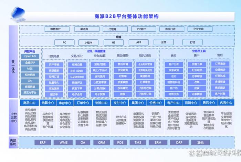Click the Open API block
Viewport: 241px width, 162px height.
click(x=30, y=56)
